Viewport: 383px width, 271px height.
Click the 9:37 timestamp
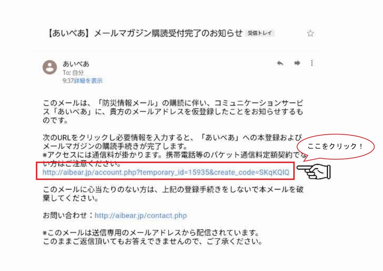tap(68, 81)
